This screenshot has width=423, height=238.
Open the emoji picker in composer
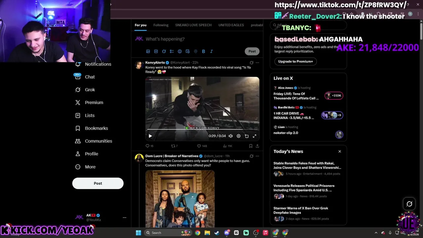(x=180, y=51)
